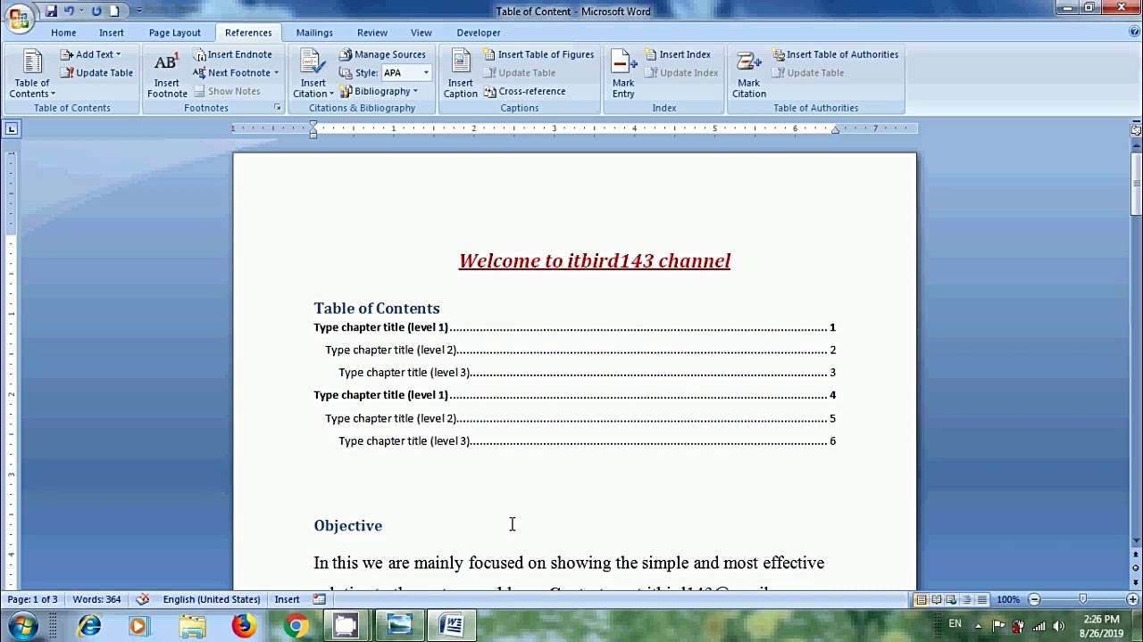Follow level 2 TOC entry, page 5
The width and height of the screenshot is (1143, 642).
click(580, 418)
